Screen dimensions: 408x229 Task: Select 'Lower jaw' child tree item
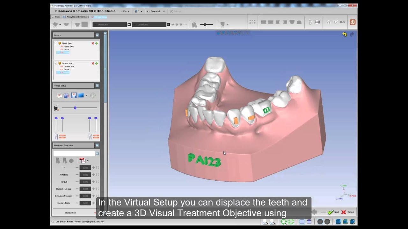pyautogui.click(x=67, y=66)
